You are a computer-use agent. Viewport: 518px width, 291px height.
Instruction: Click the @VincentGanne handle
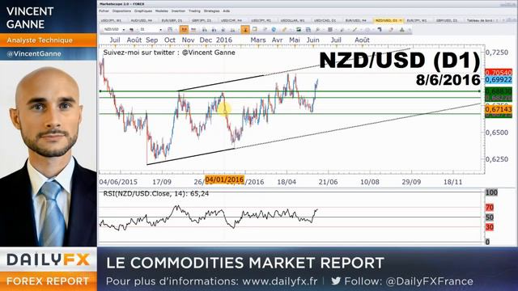pyautogui.click(x=34, y=54)
